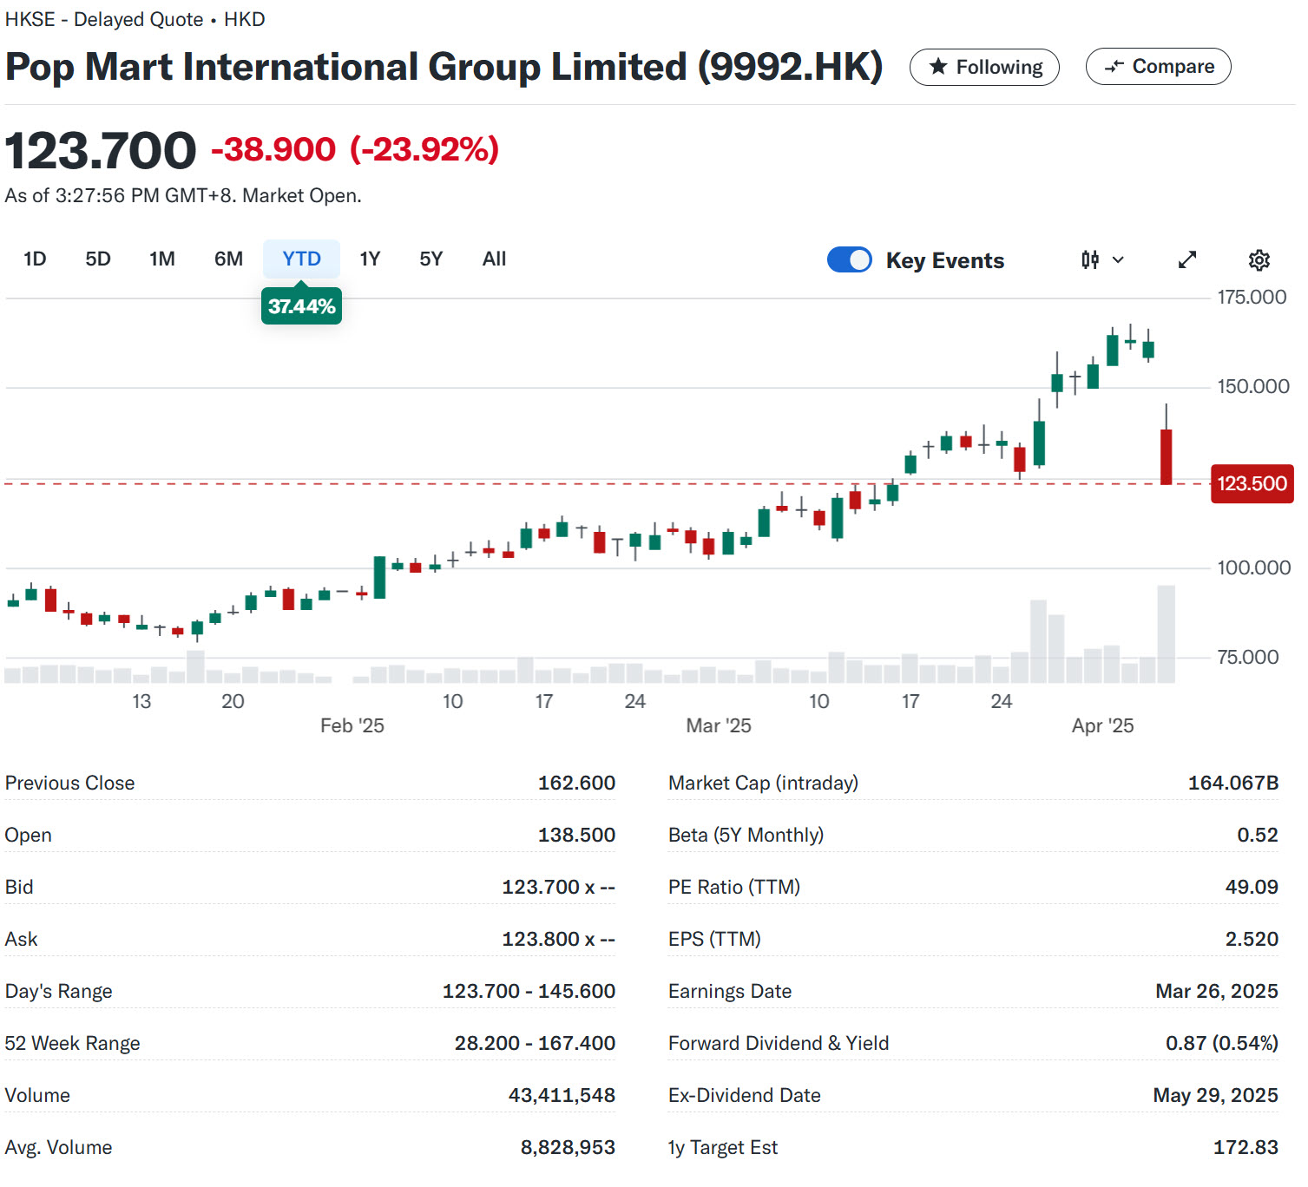Click the 100.000 price axis label
This screenshot has width=1308, height=1187.
1254,567
